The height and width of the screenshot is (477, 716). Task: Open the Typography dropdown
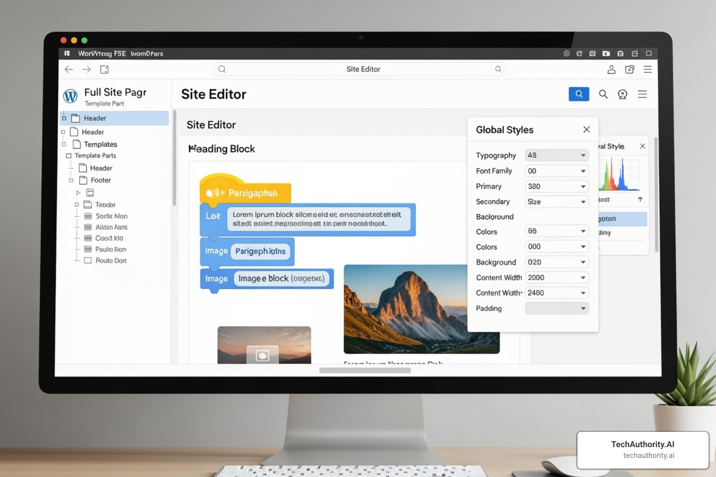tap(557, 155)
